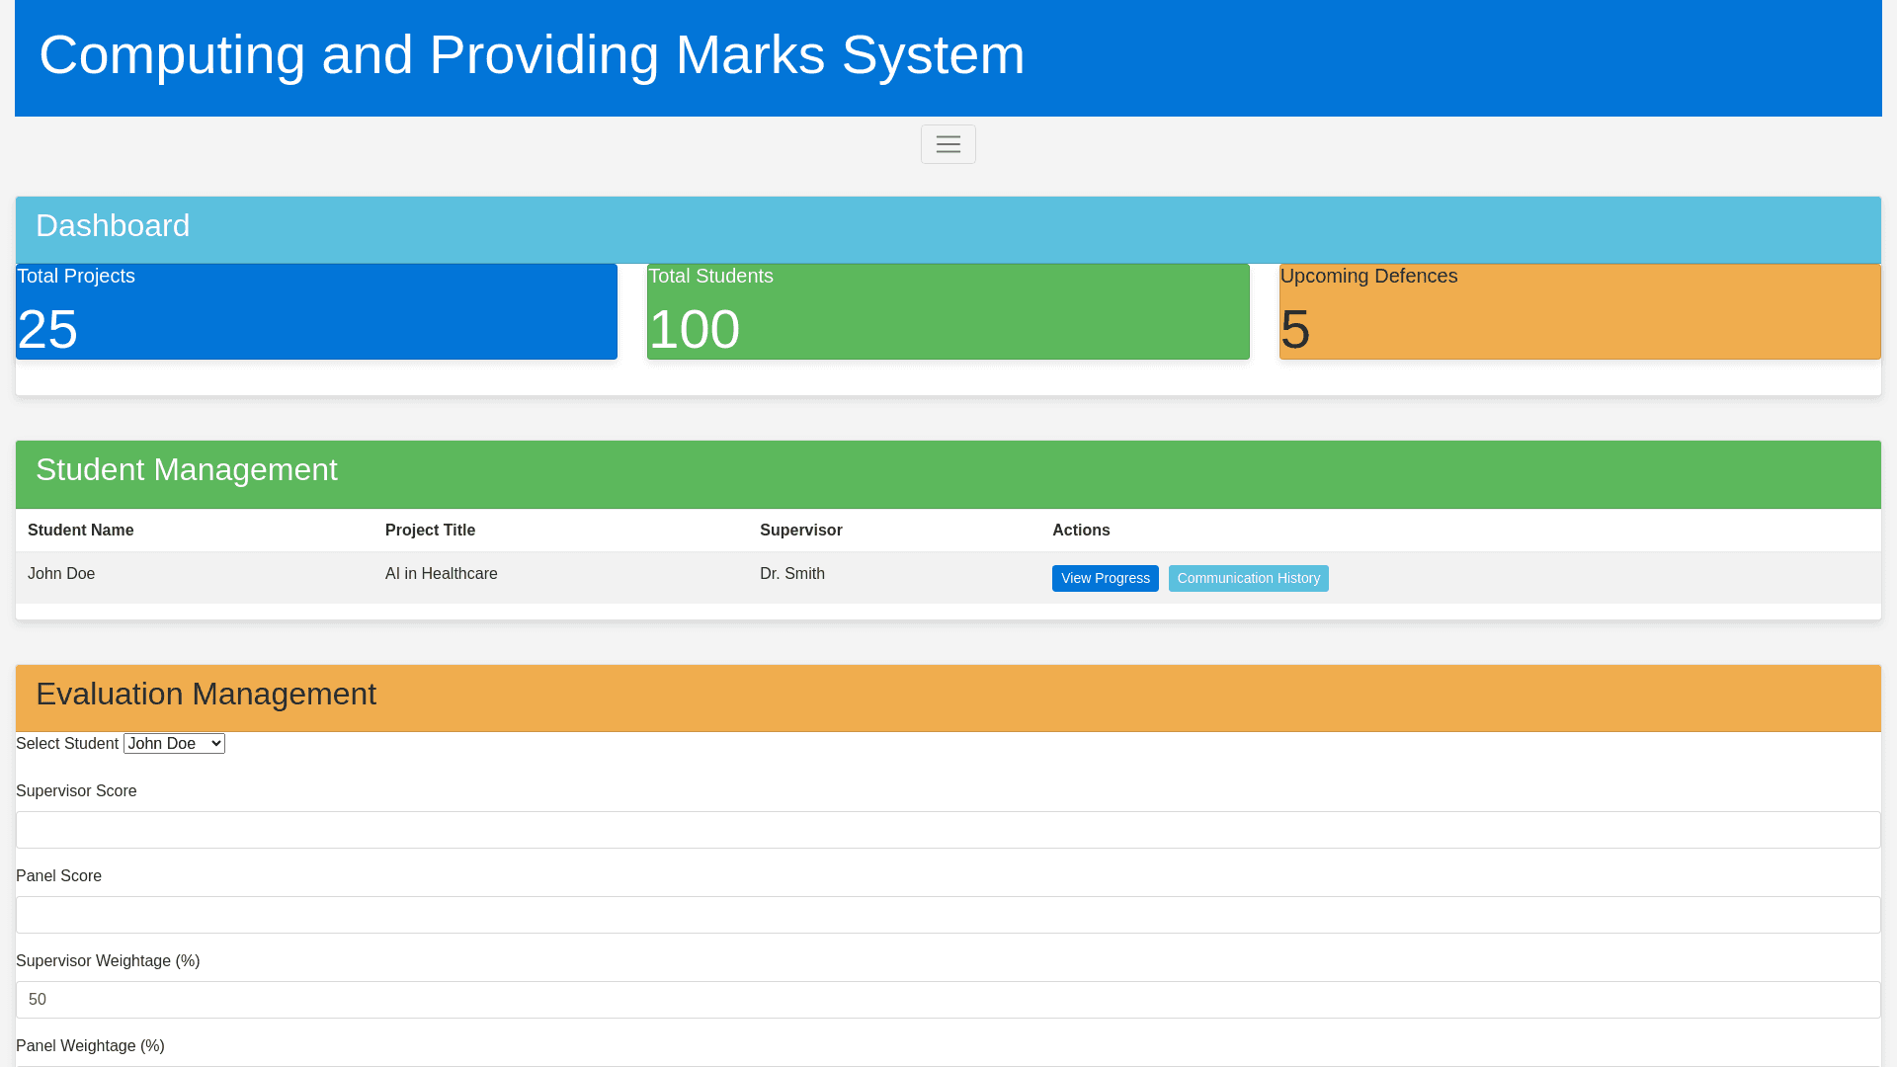This screenshot has width=1897, height=1067.
Task: Open the hamburger navigation menu
Action: coord(948,144)
